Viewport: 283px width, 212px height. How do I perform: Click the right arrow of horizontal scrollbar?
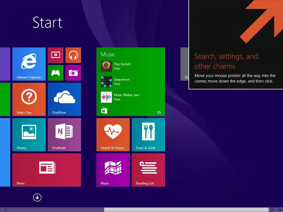[272, 210]
